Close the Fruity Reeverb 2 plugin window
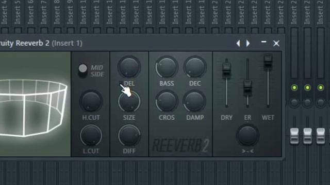The width and height of the screenshot is (330, 185). (276, 43)
